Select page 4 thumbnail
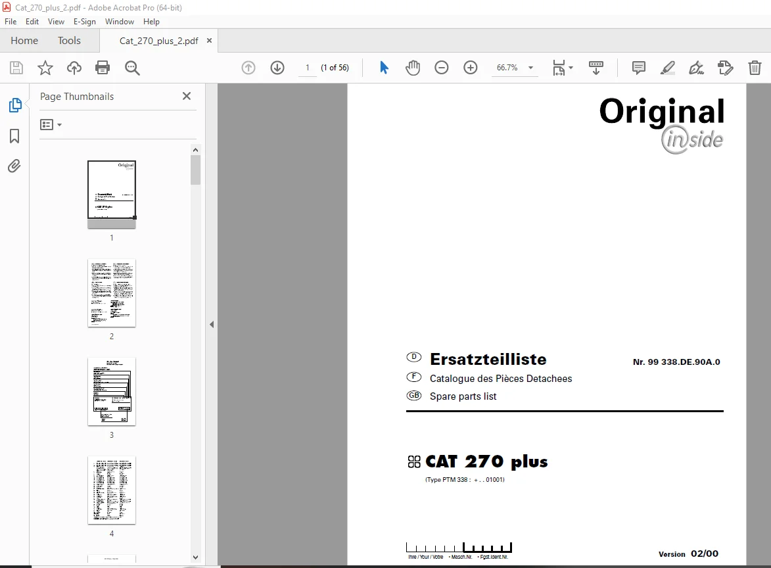Image resolution: width=771 pixels, height=568 pixels. tap(112, 490)
